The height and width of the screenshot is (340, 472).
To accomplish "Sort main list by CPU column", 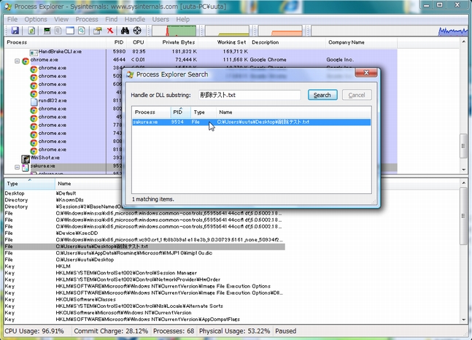I will click(138, 42).
